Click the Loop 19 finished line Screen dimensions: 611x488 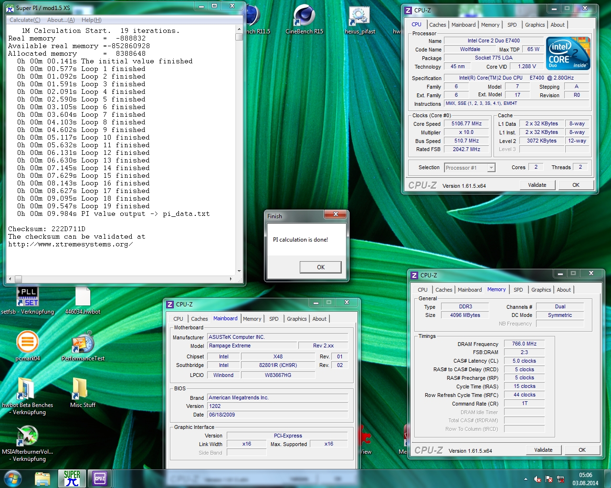click(83, 206)
